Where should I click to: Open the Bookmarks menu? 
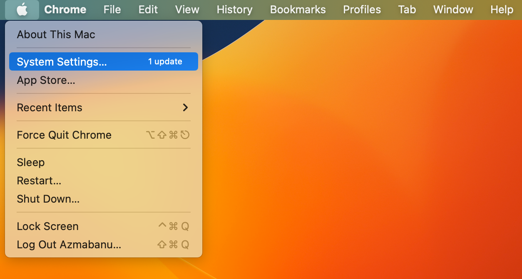298,9
